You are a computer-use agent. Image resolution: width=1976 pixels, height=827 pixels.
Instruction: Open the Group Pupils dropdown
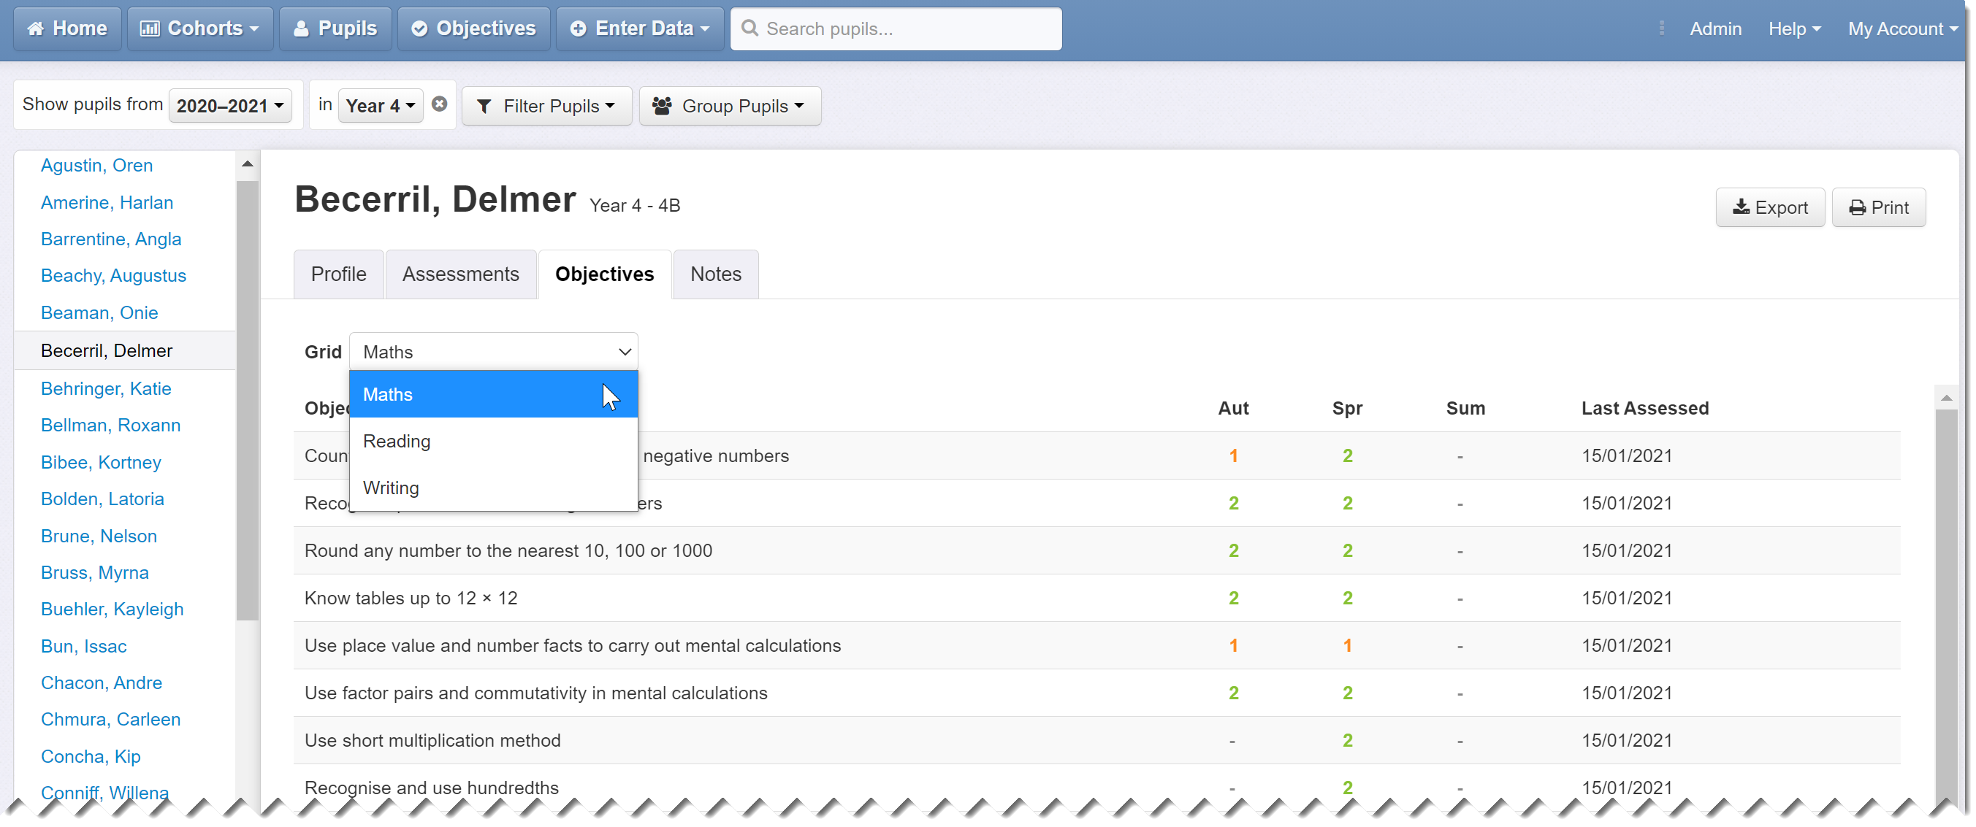[729, 105]
